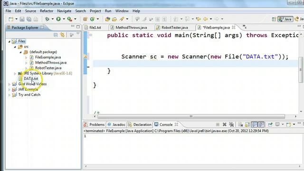
Task: Remove launch in Console toolbar
Action: tap(225, 124)
